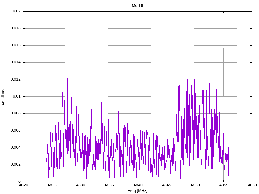Click the 4860 x-axis tick label
This screenshot has height=194, width=259.
tap(252, 185)
